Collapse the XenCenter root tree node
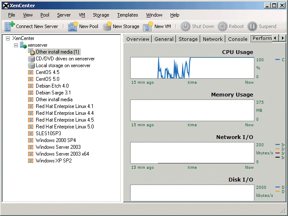 8,38
